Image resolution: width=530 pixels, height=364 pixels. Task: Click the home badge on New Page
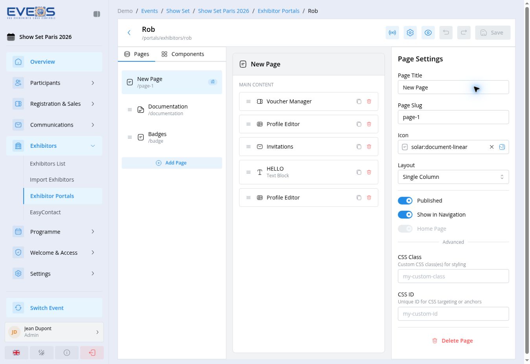point(213,82)
